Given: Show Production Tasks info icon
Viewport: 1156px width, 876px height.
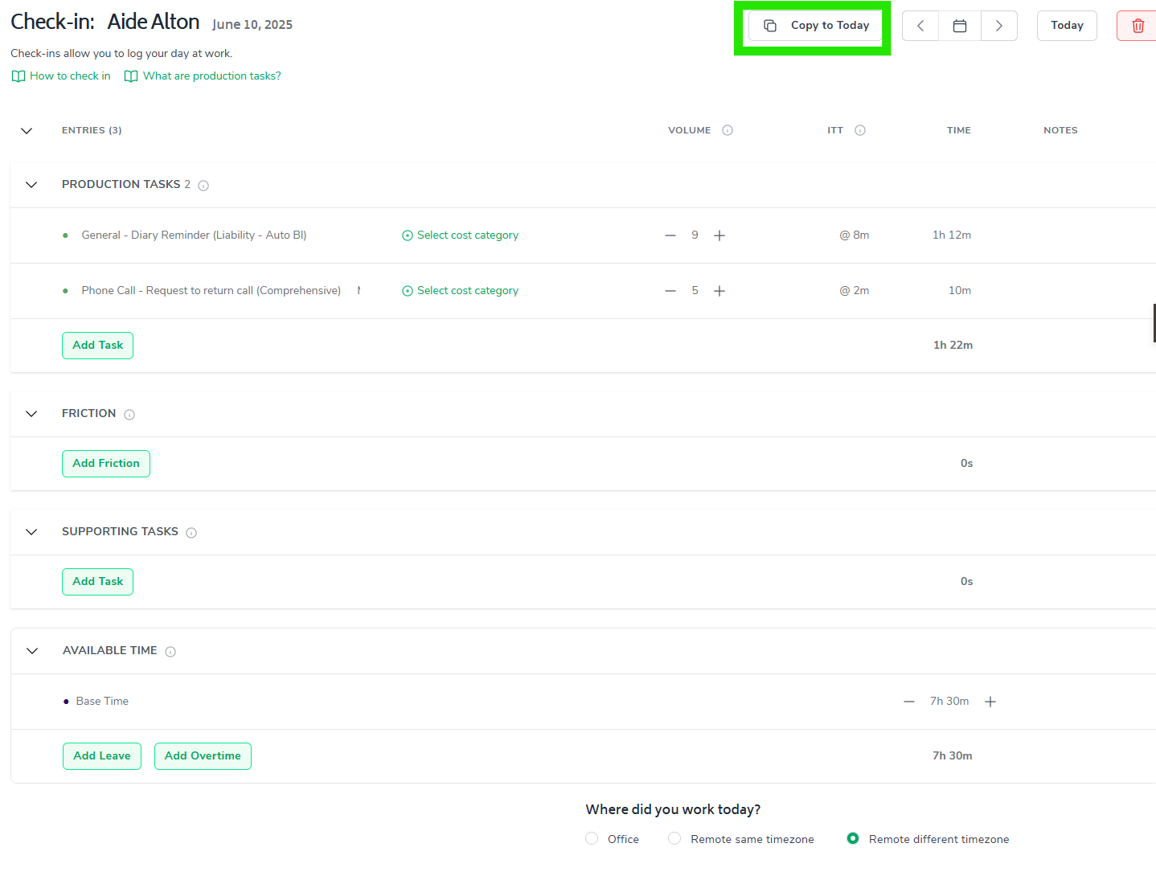Looking at the screenshot, I should pyautogui.click(x=203, y=186).
